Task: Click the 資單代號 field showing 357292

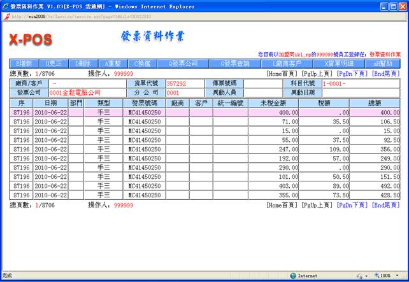Action: tap(186, 83)
